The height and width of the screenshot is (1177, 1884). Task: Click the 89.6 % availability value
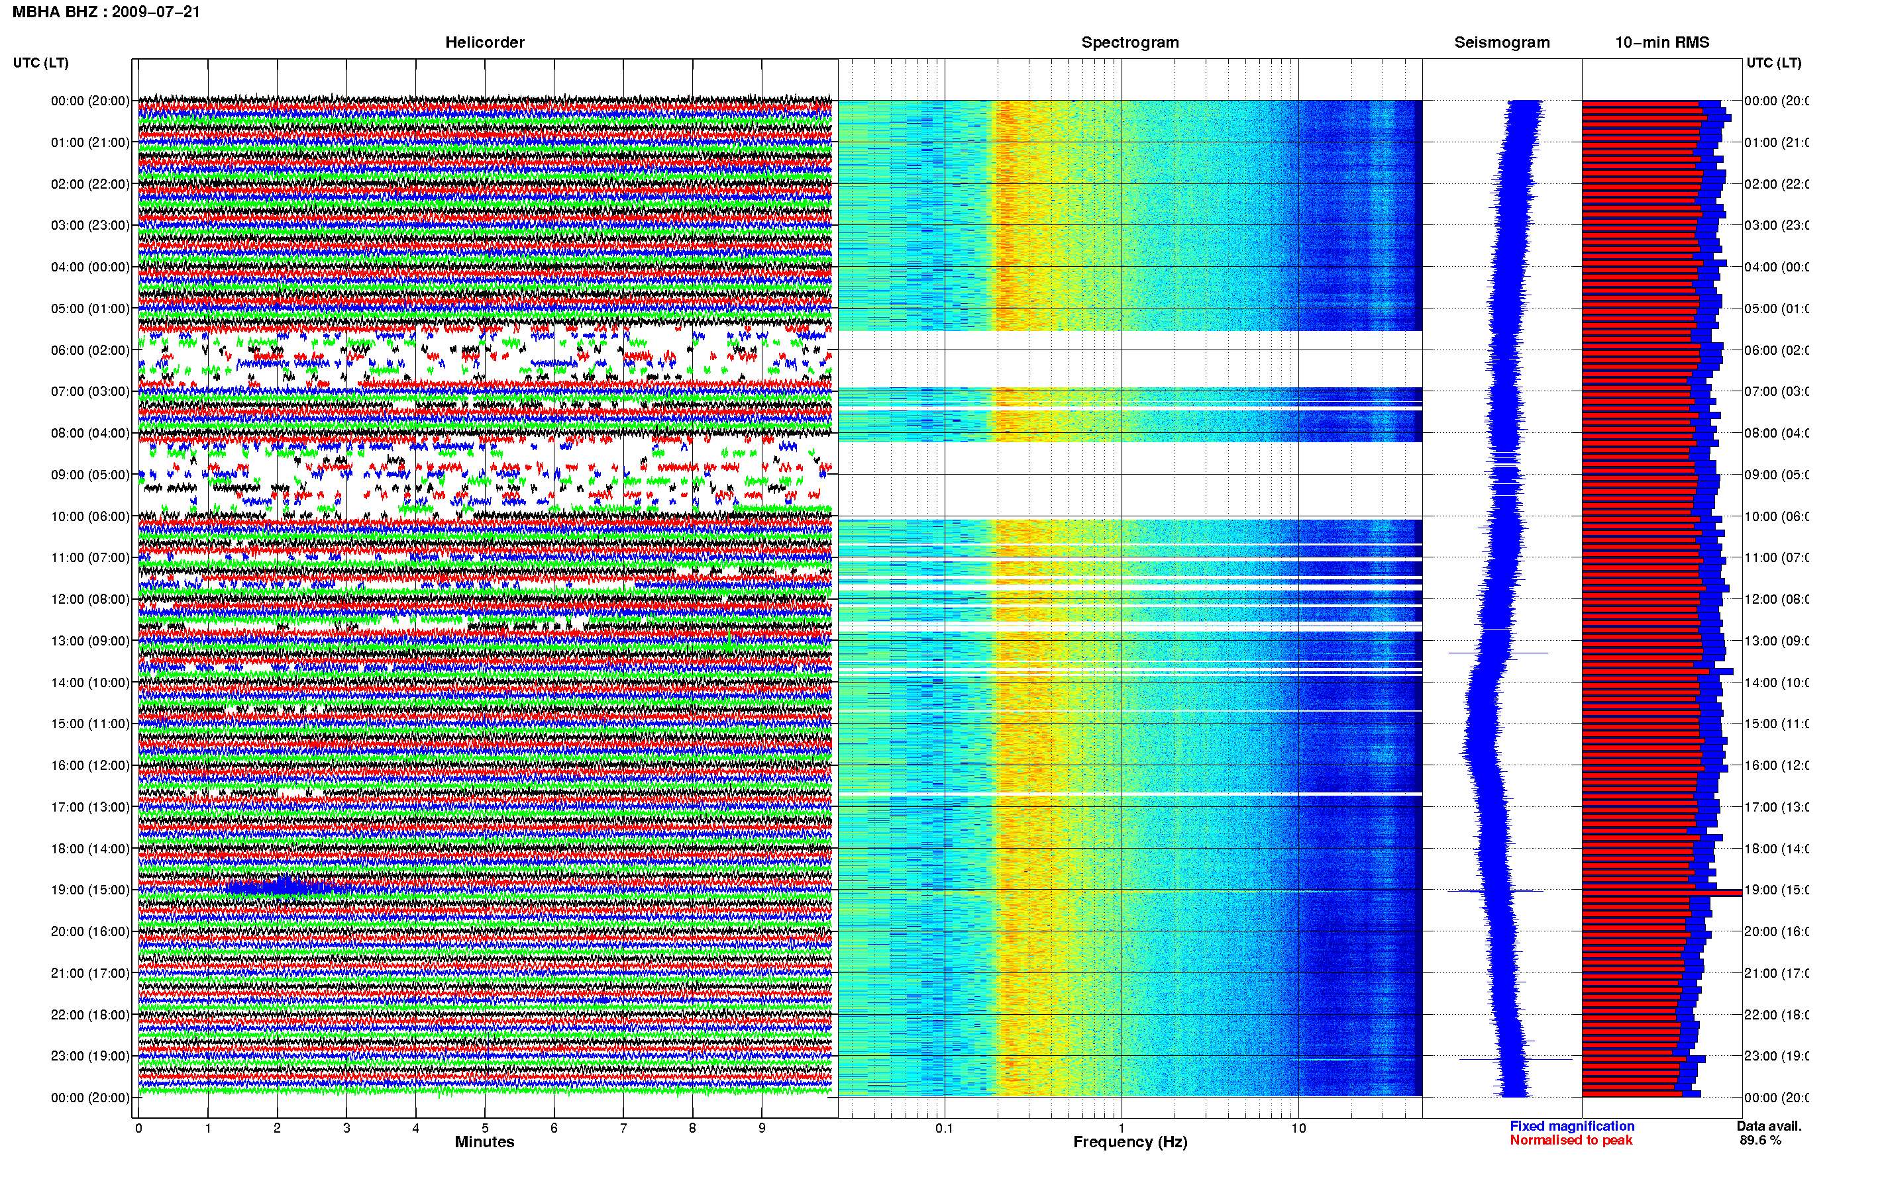(1760, 1141)
